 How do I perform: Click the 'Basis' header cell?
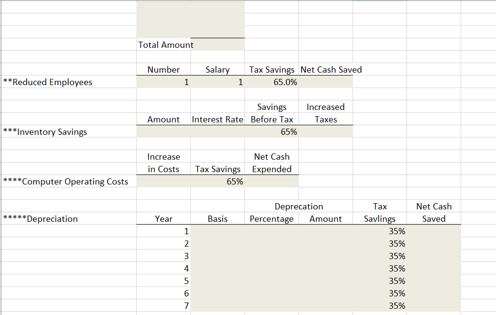[x=217, y=219]
